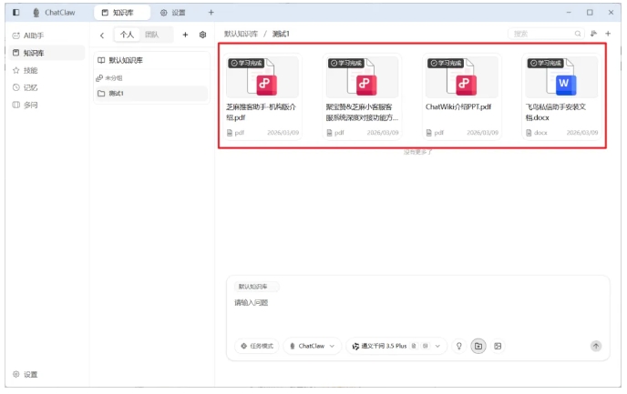
Task: Create a new knowledge base with plus icon
Action: (x=185, y=35)
